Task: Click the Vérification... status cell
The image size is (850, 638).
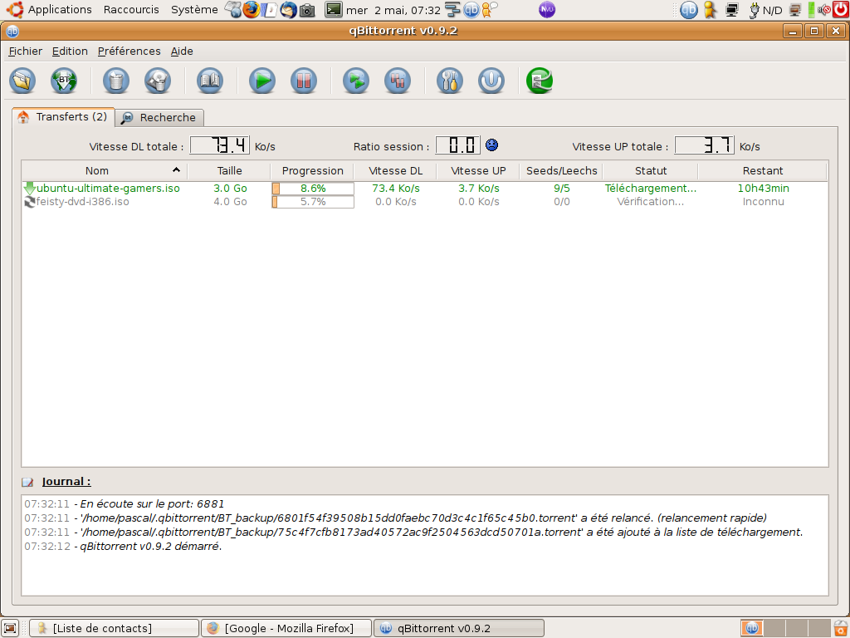Action: [x=651, y=202]
